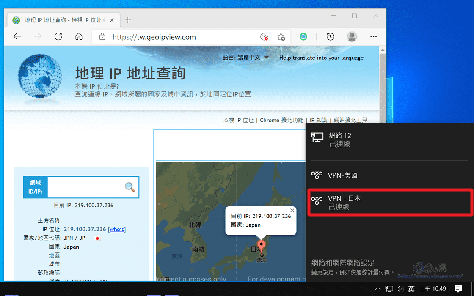The height and width of the screenshot is (296, 474).
Task: Click the browser back arrow
Action: click(17, 37)
